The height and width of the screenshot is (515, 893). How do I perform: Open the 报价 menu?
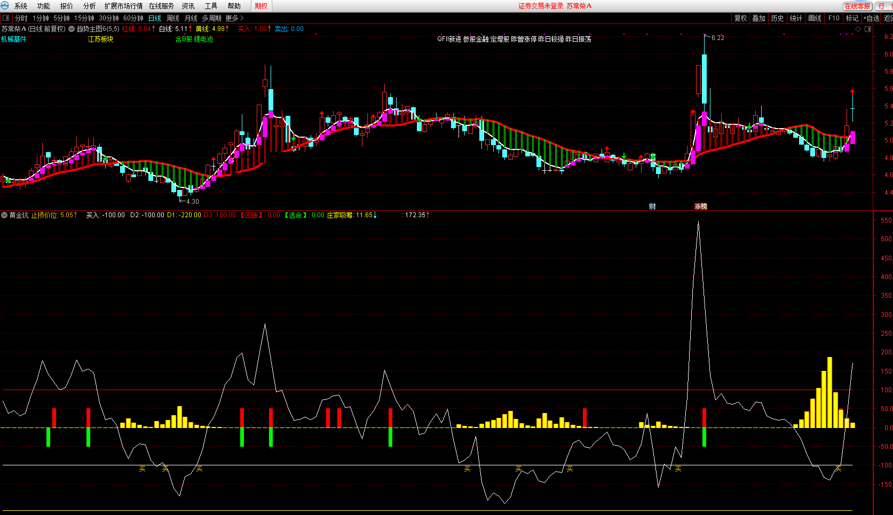click(67, 6)
